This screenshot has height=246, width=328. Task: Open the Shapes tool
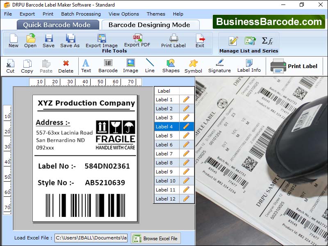(x=171, y=66)
